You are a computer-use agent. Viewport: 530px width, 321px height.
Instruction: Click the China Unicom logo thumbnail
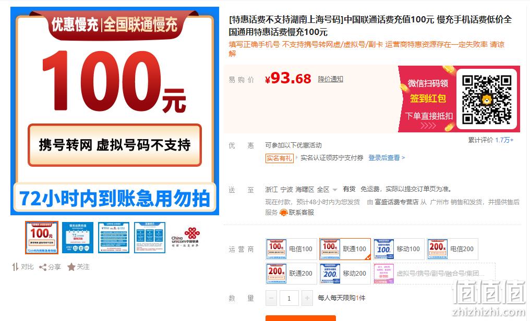point(185,237)
